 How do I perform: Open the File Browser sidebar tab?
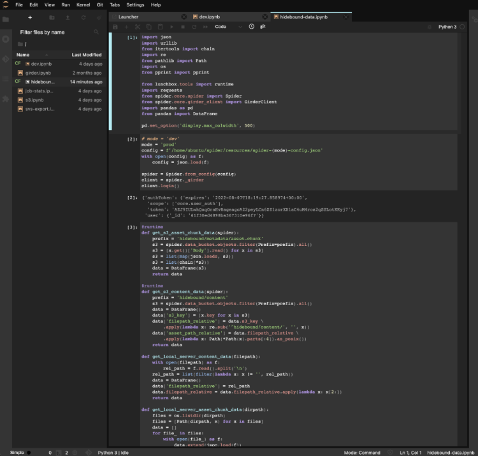(x=6, y=20)
